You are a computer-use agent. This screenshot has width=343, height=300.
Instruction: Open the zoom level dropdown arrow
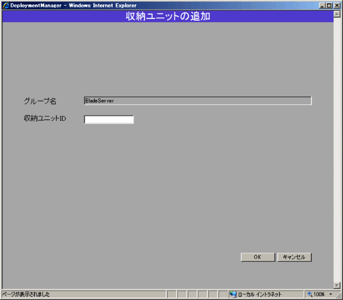(331, 294)
